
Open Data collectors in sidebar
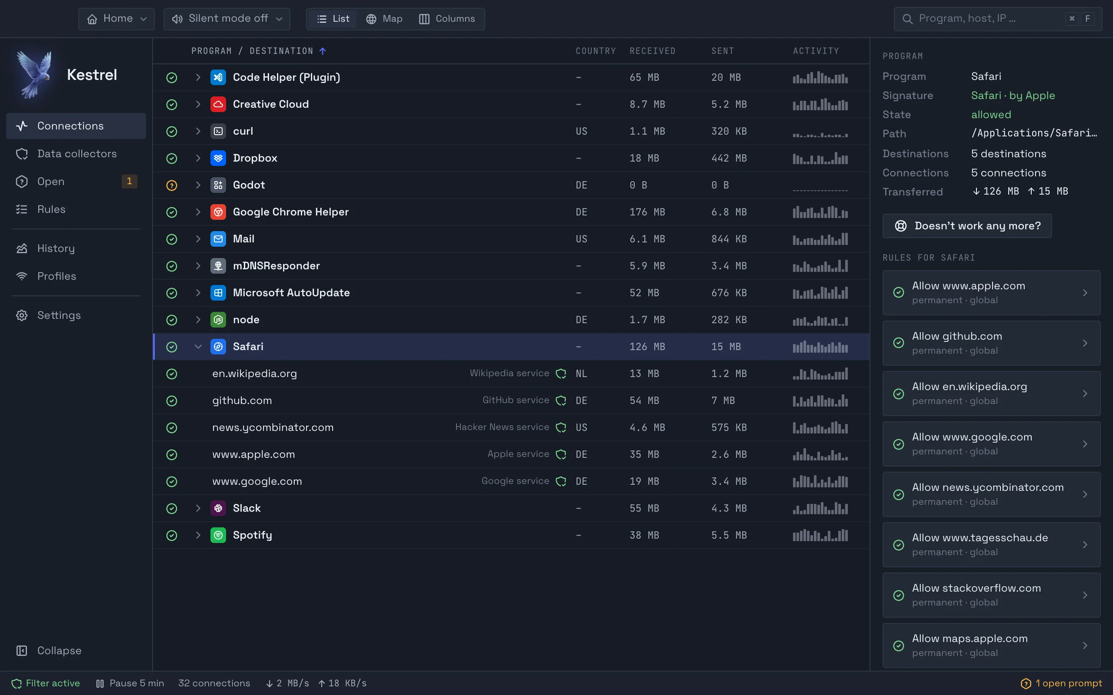pyautogui.click(x=77, y=153)
